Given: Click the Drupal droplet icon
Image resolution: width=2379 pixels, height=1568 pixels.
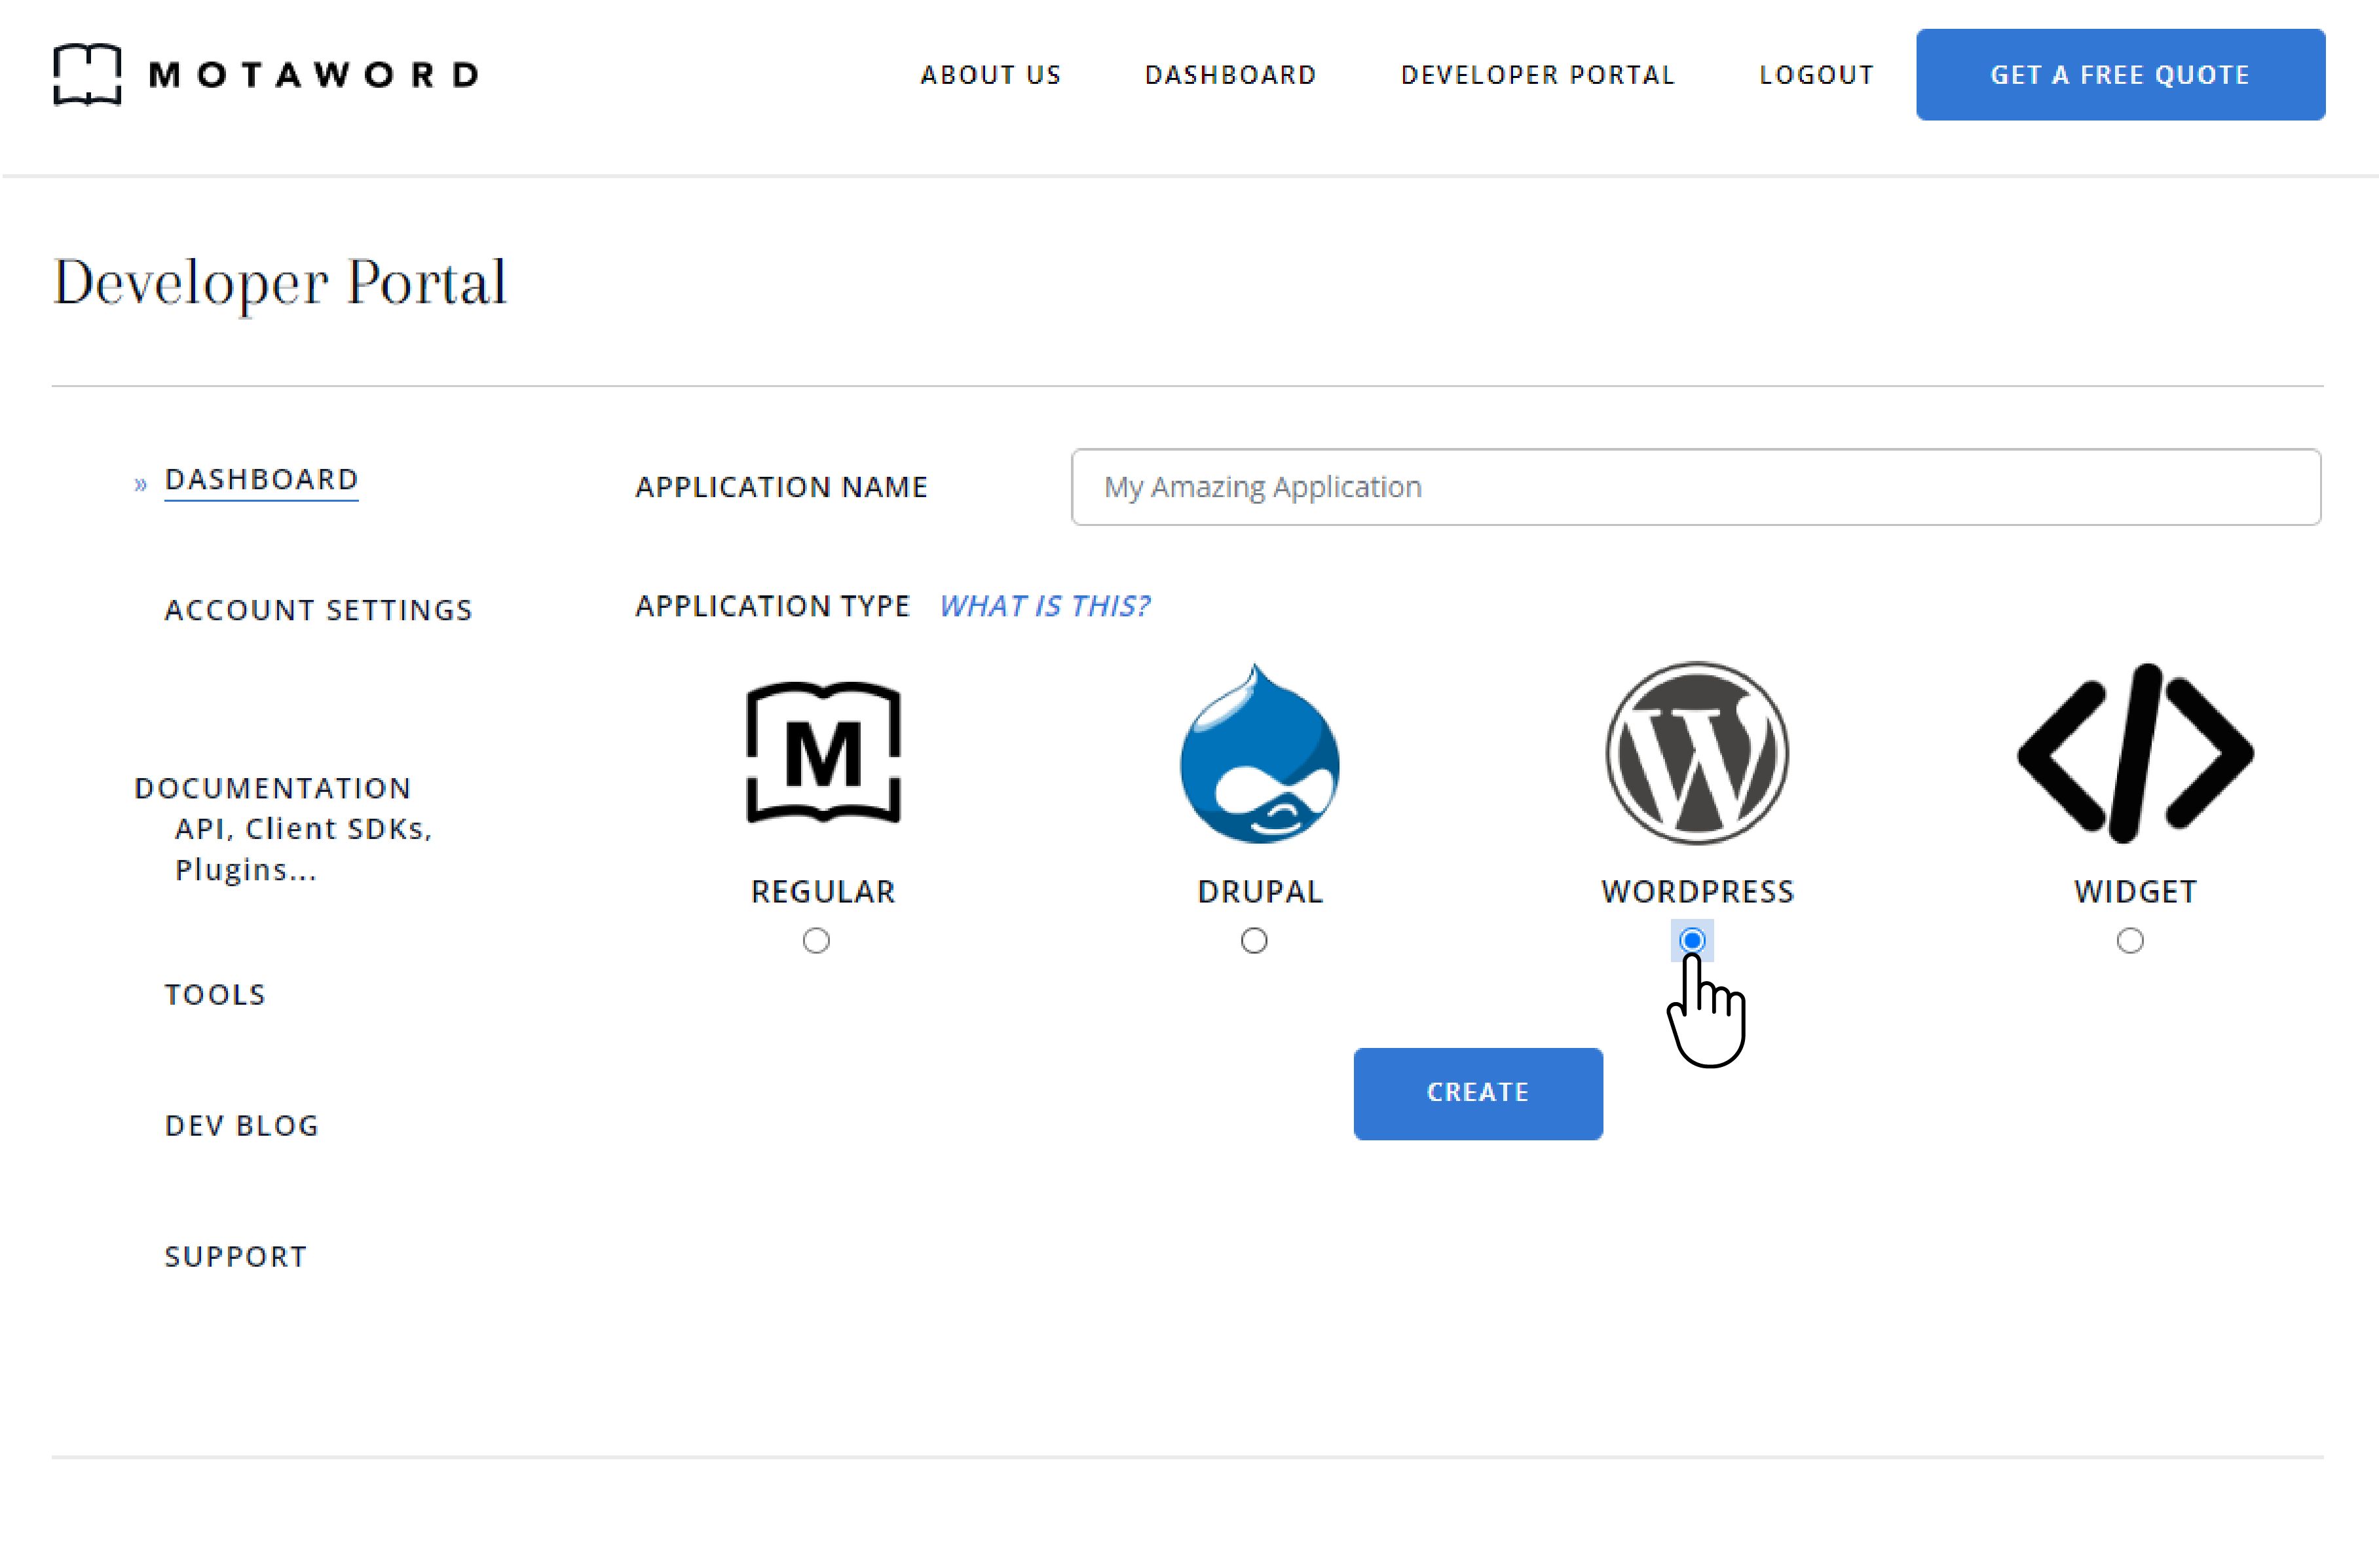Looking at the screenshot, I should tap(1259, 754).
